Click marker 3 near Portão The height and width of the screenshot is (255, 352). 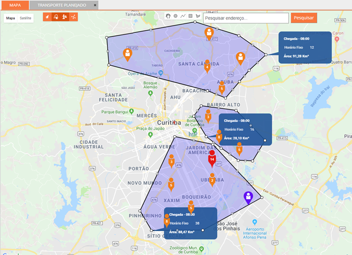(x=171, y=161)
